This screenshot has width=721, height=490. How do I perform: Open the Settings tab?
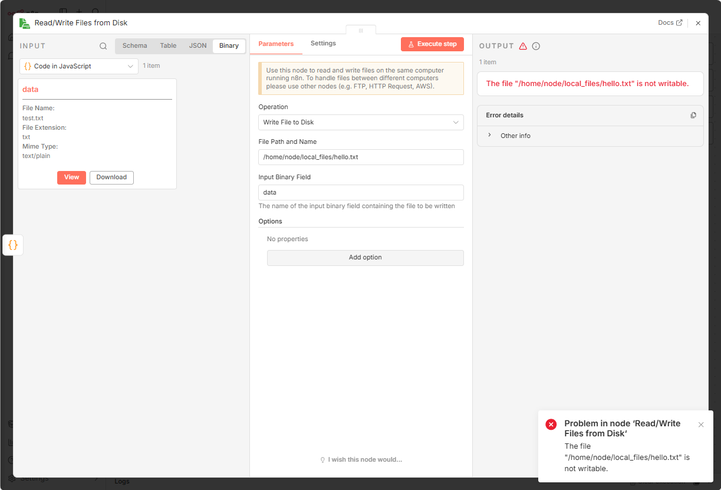point(323,44)
